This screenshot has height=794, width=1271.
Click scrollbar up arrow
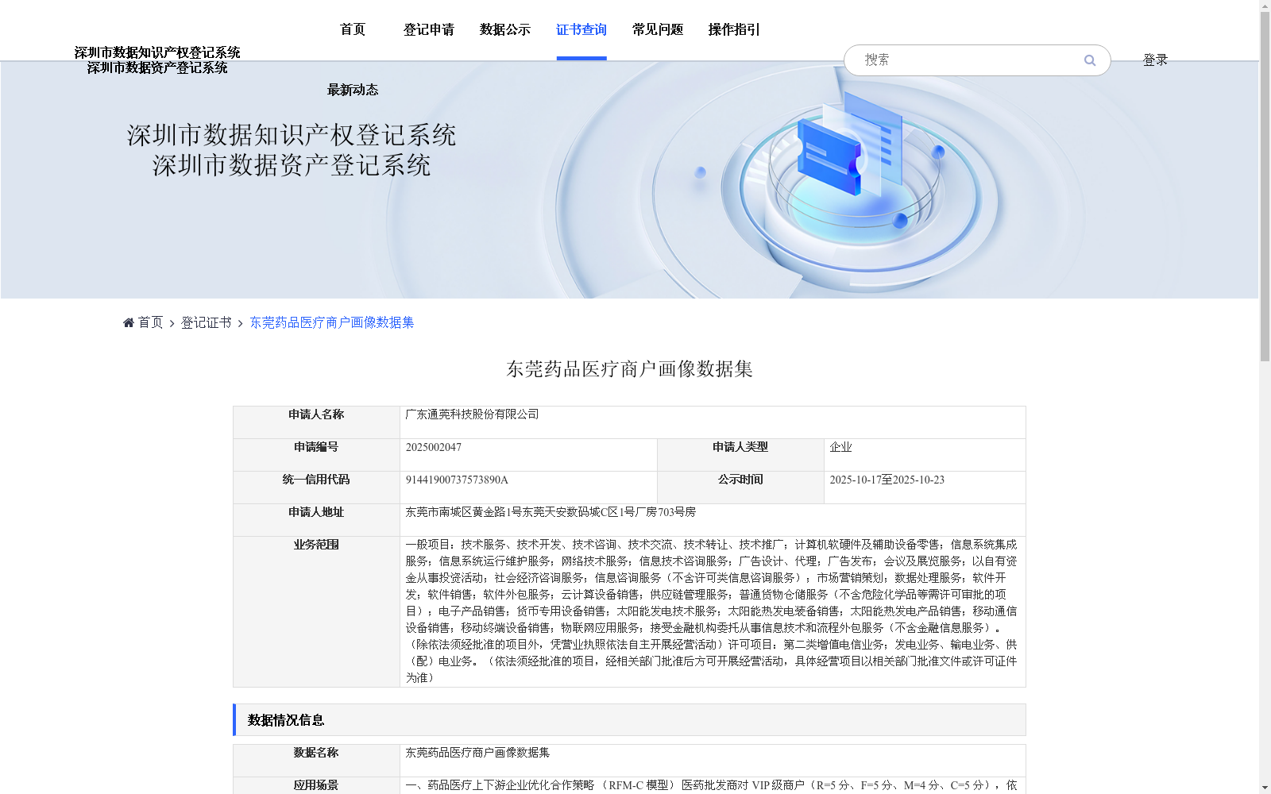[1265, 6]
